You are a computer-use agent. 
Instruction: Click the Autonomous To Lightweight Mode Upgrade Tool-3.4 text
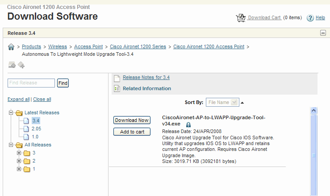[78, 54]
